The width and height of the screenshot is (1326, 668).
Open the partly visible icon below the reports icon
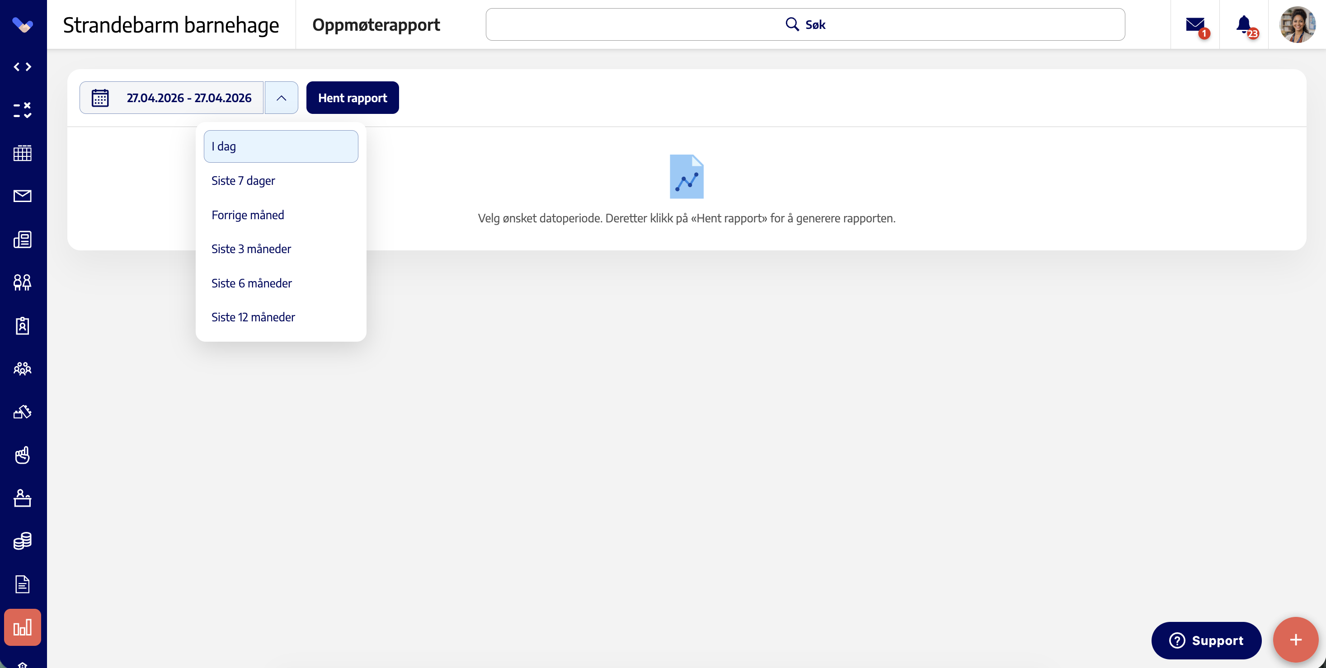click(23, 664)
